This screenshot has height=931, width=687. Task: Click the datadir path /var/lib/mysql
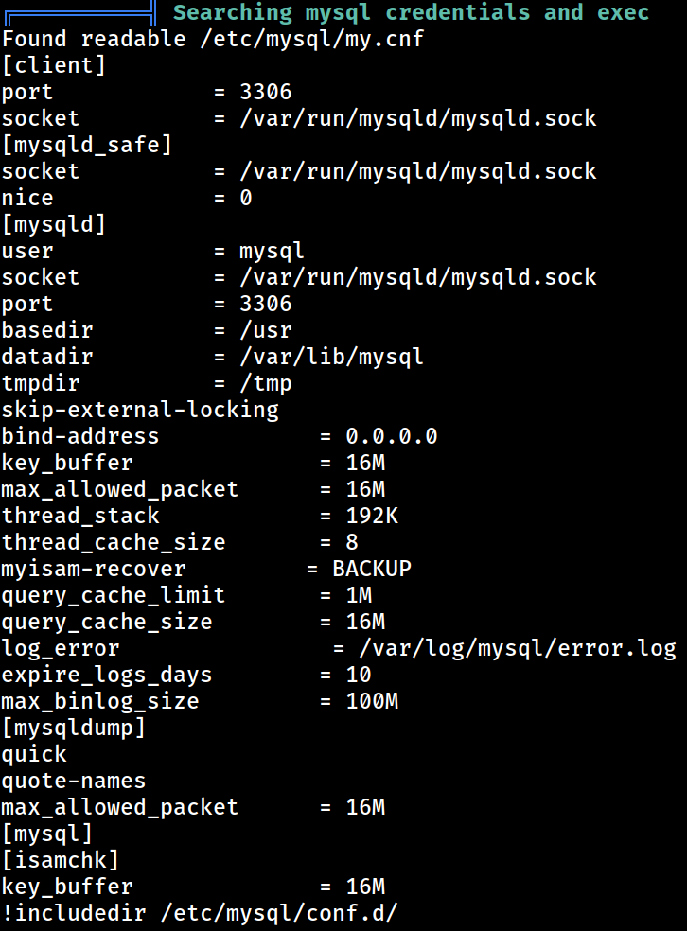tap(331, 357)
